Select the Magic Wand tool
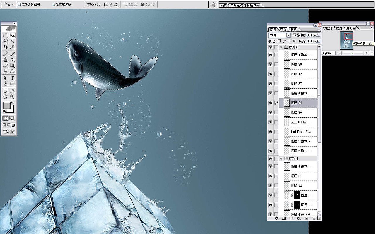The width and height of the screenshot is (375, 234). coord(12,41)
